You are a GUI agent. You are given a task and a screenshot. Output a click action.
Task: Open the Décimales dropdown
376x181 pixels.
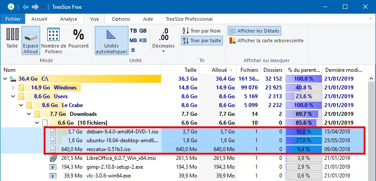(x=164, y=40)
